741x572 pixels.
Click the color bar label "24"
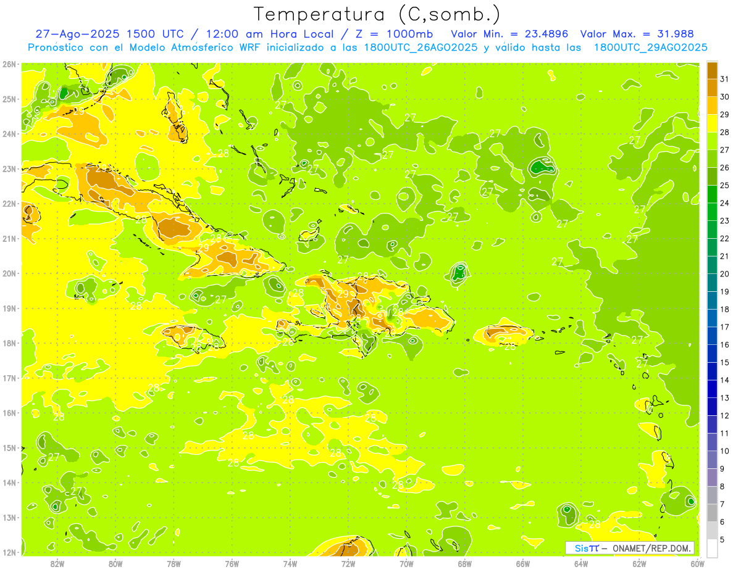coord(724,203)
